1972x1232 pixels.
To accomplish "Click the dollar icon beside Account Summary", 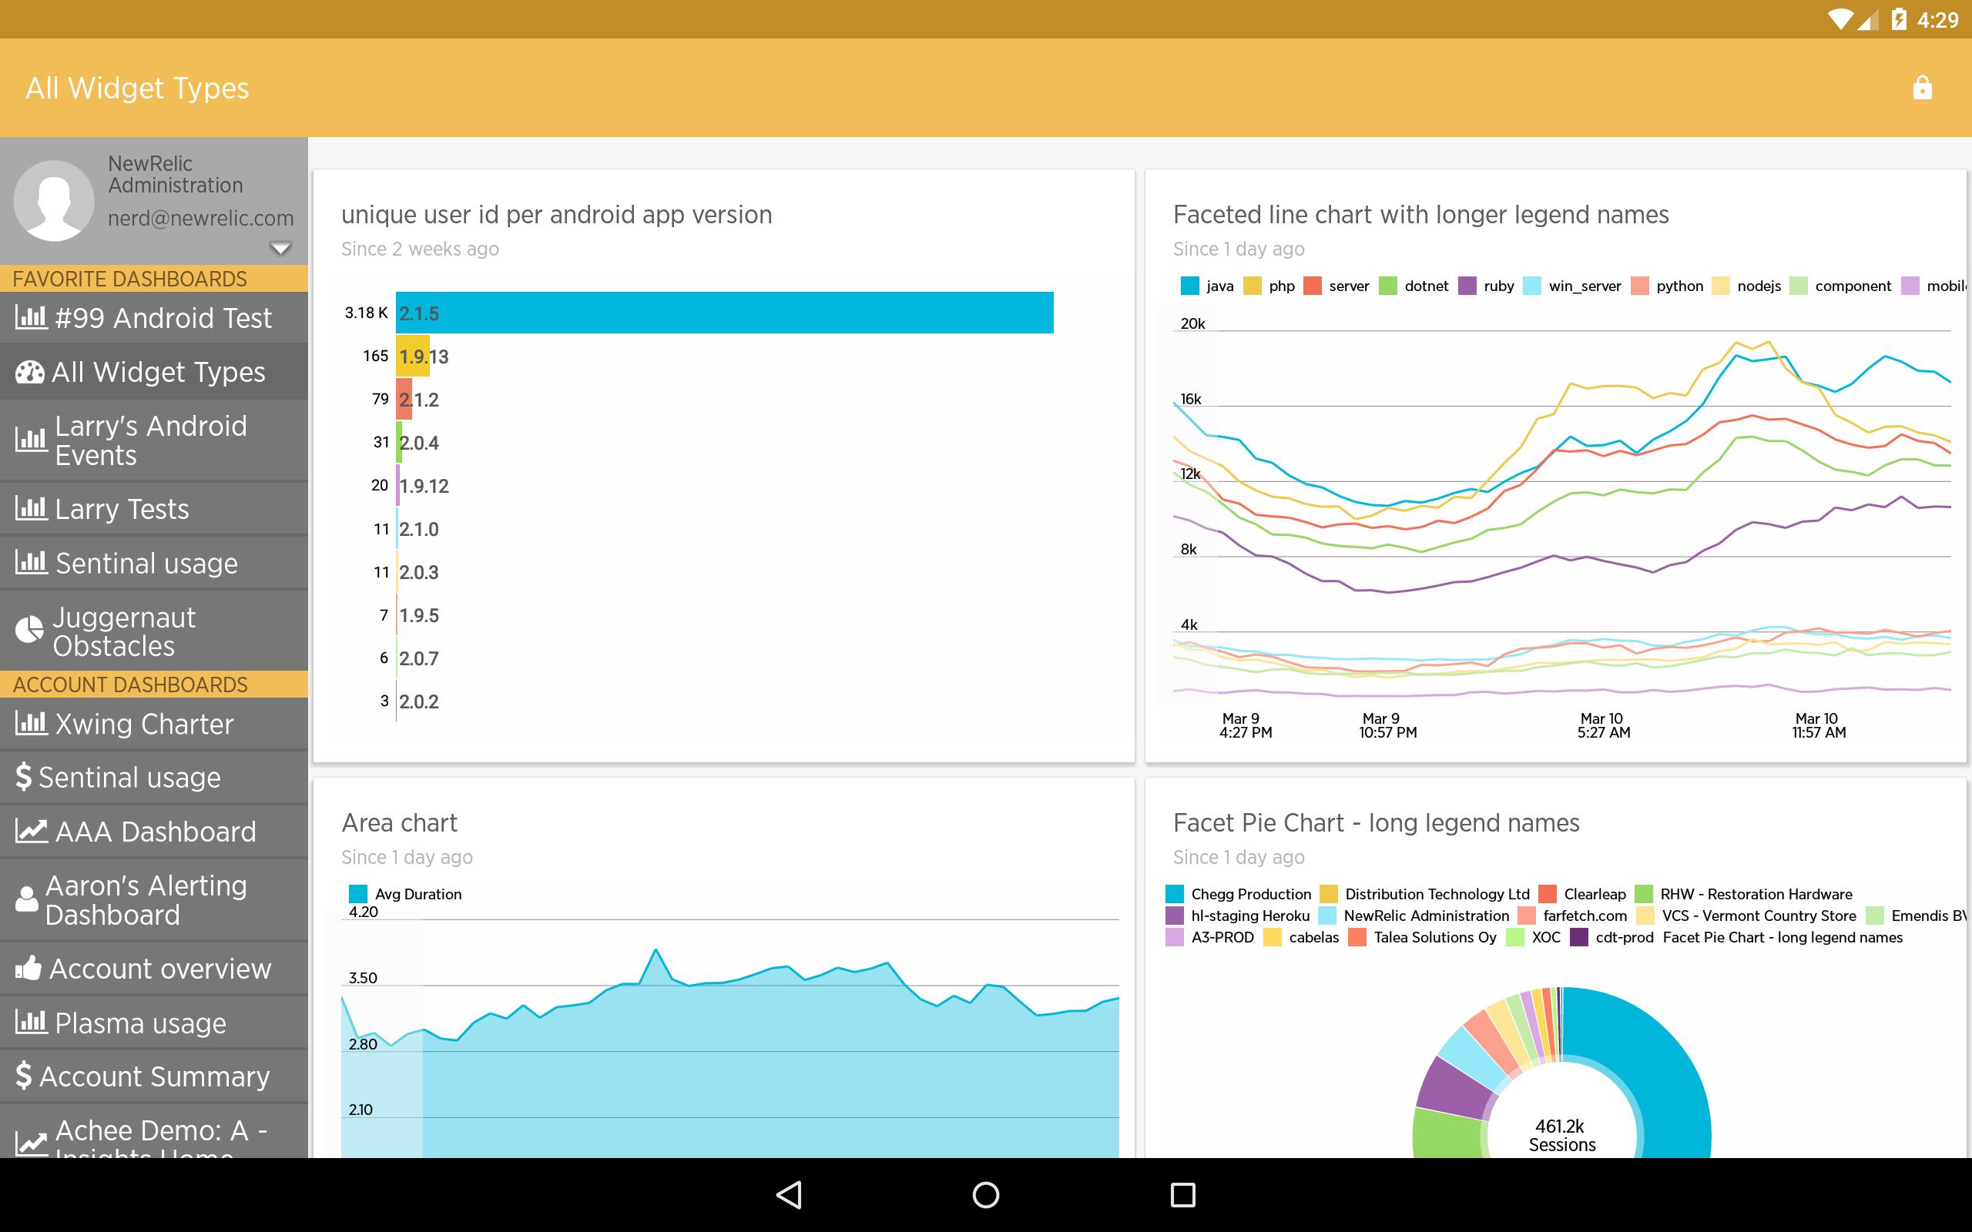I will [24, 1076].
